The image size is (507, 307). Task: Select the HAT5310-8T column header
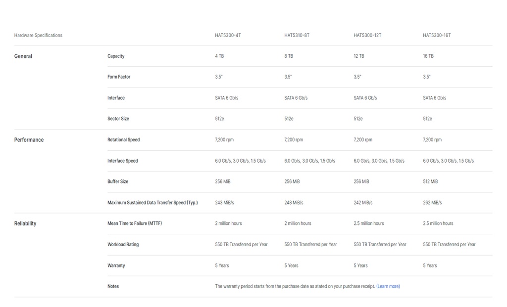pos(297,35)
